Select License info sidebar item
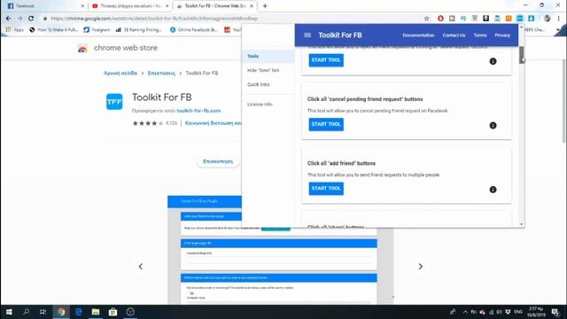 (268, 105)
